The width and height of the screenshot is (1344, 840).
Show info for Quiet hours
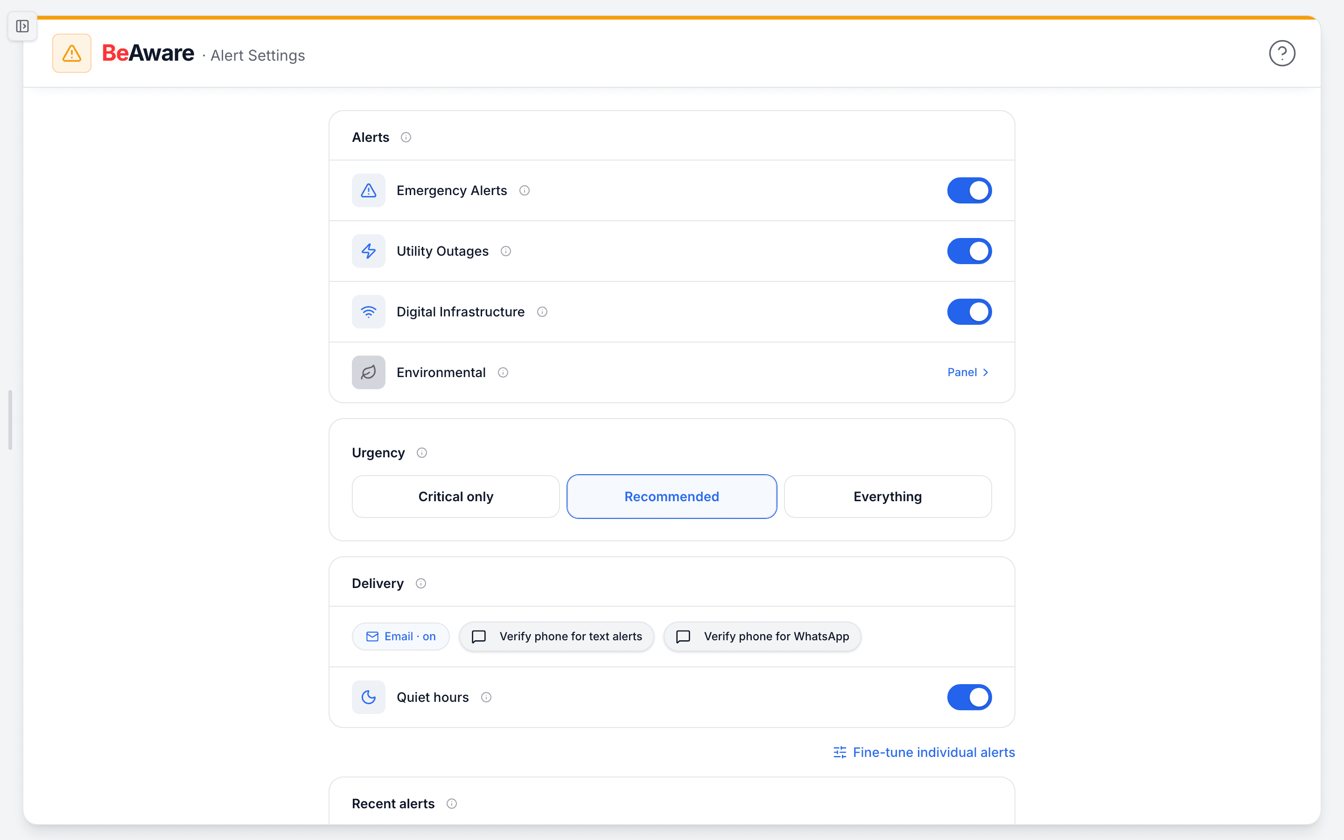pyautogui.click(x=487, y=697)
